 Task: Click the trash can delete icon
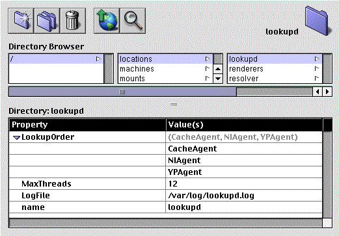click(x=73, y=21)
